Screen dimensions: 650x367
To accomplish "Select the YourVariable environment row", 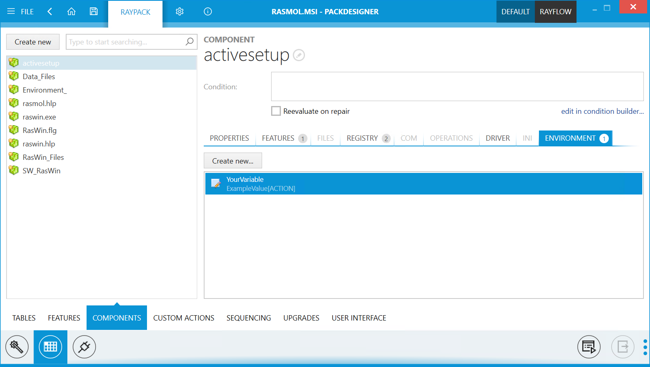I will 423,183.
